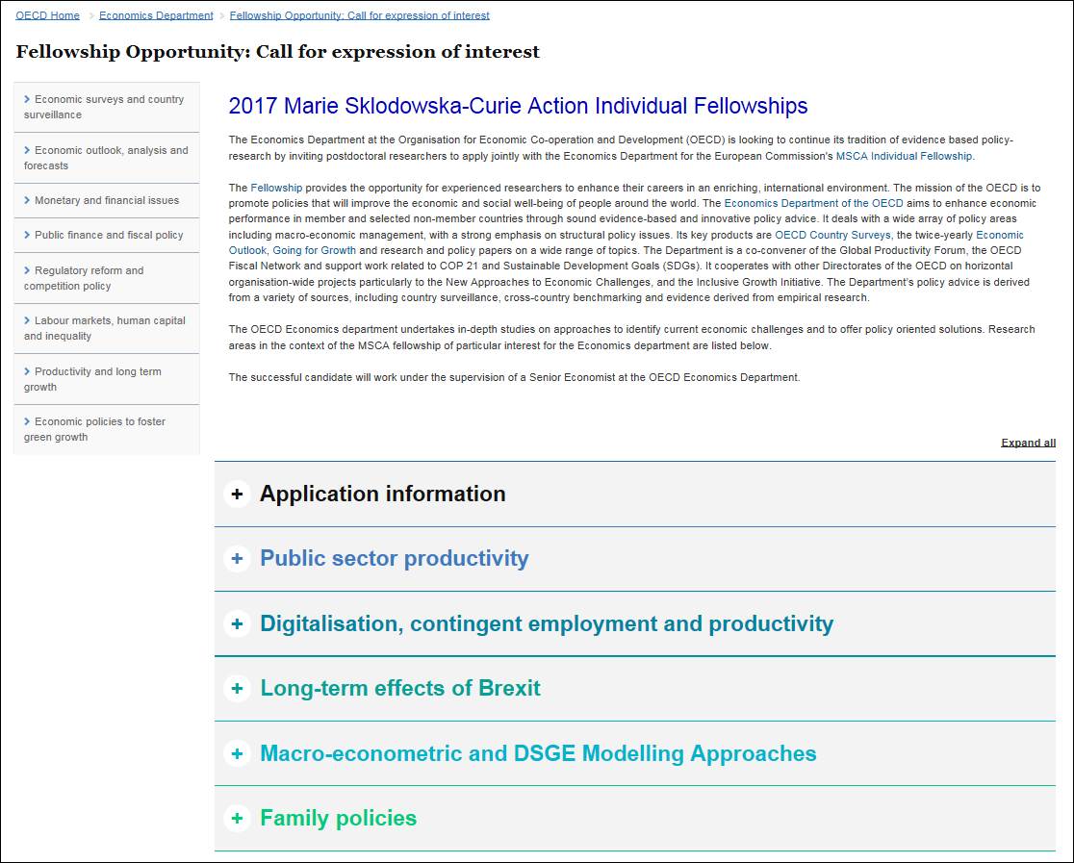Open Economics Department breadcrumb link

[156, 15]
